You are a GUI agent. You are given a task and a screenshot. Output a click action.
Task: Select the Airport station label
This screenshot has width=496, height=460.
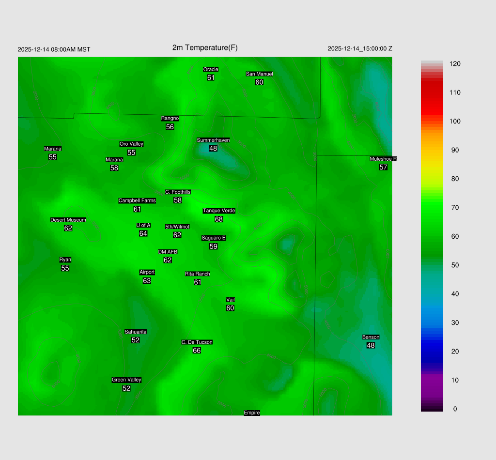coord(147,272)
